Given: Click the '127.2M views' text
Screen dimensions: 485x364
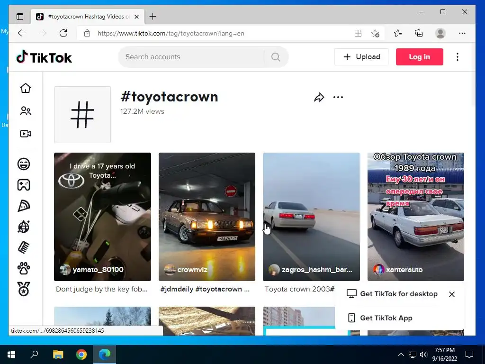Looking at the screenshot, I should 142,111.
